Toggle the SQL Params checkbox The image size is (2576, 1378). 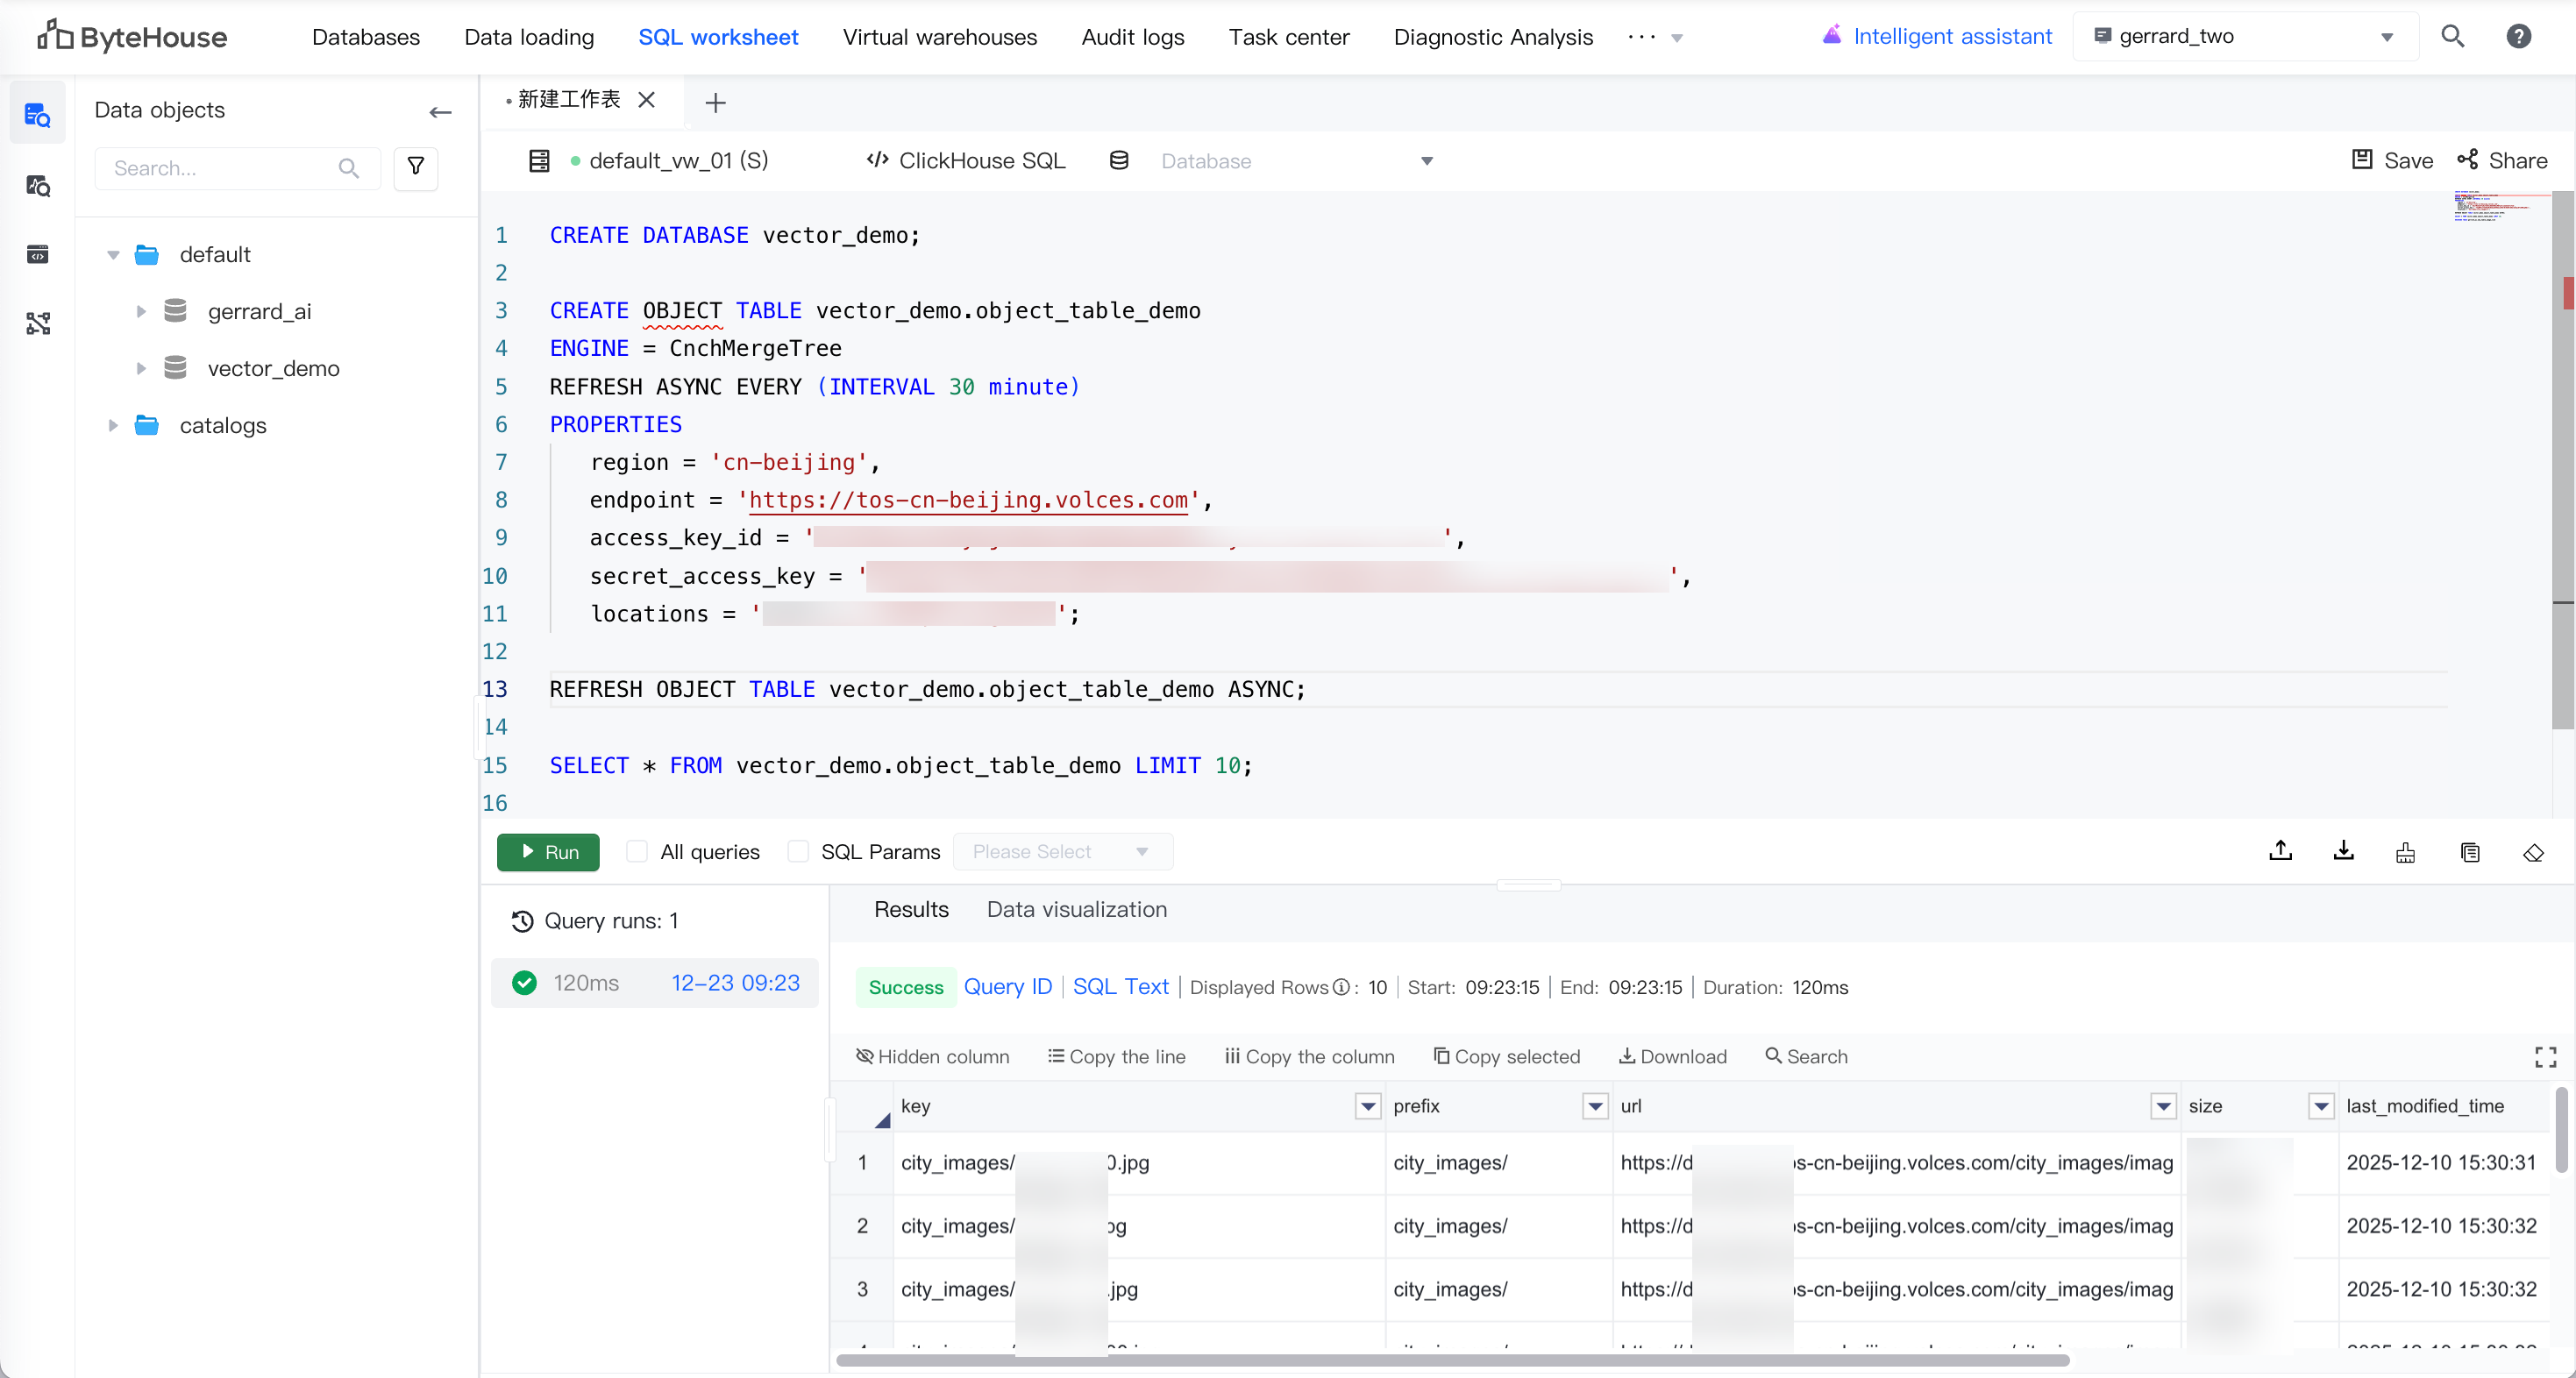point(797,852)
